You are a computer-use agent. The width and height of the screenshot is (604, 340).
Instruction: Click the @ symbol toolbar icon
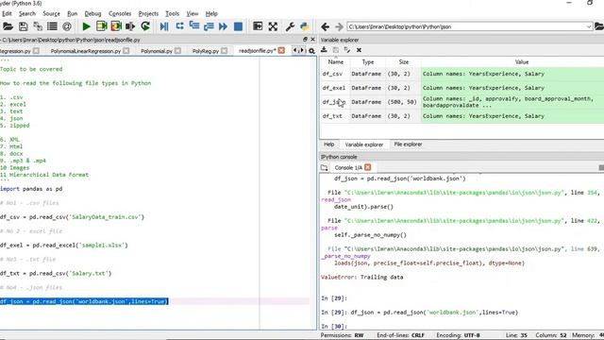(67, 26)
